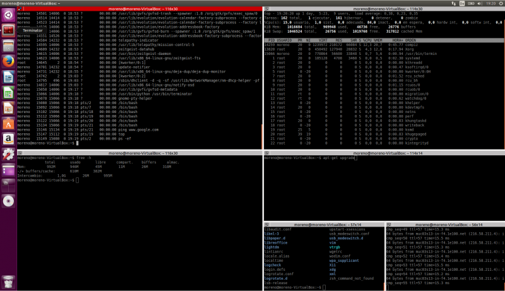The image size is (505, 291).
Task: Click the 'gnome-pty-helper' process line
Action: (85, 98)
